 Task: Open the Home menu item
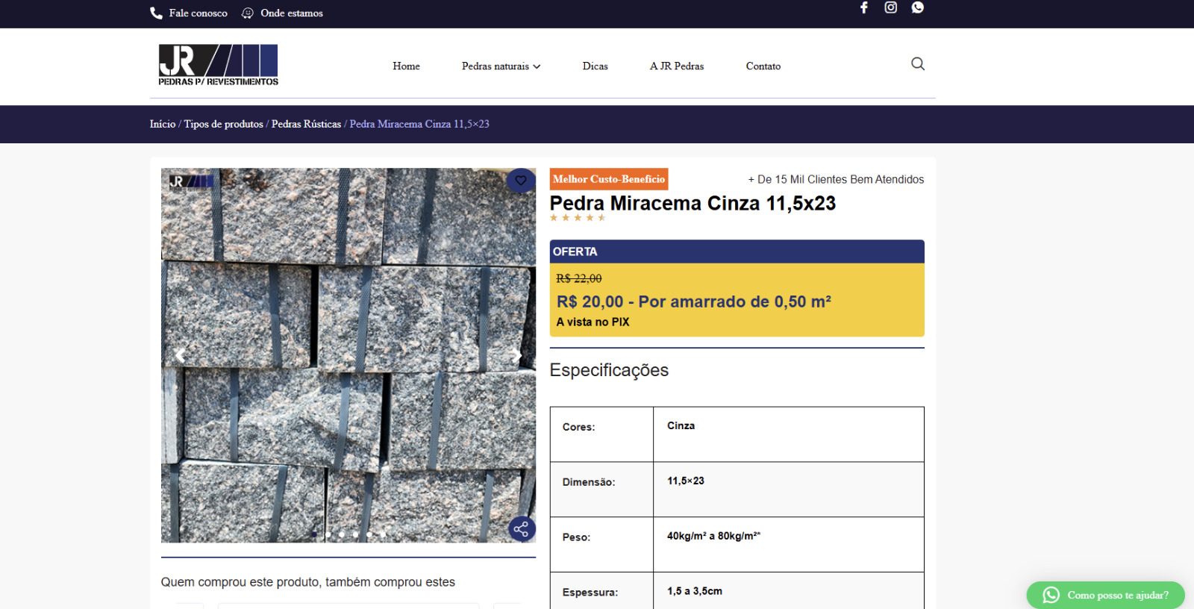pyautogui.click(x=406, y=66)
